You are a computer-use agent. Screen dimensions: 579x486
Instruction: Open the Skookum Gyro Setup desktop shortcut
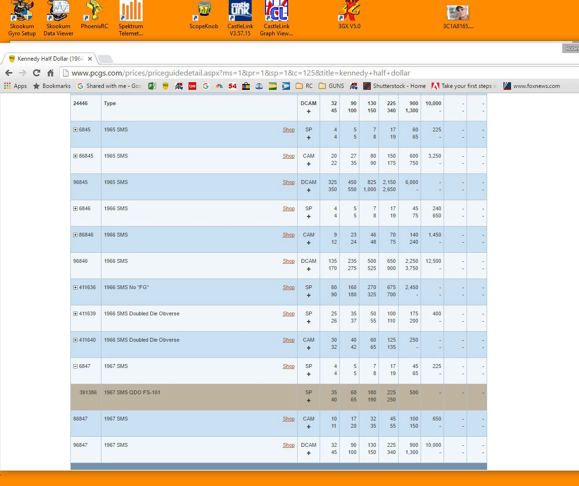[x=22, y=18]
